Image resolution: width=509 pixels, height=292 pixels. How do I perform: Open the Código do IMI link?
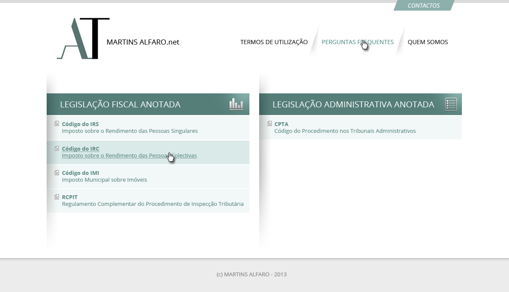[x=80, y=173]
